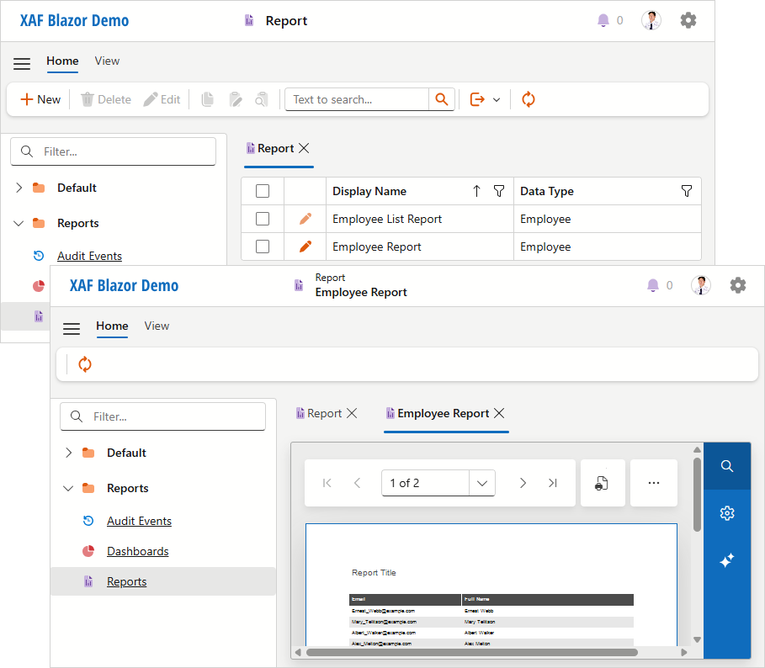Viewport: 765px width, 668px height.
Task: Collapse the Reports folder in the front window
Action: tap(68, 488)
